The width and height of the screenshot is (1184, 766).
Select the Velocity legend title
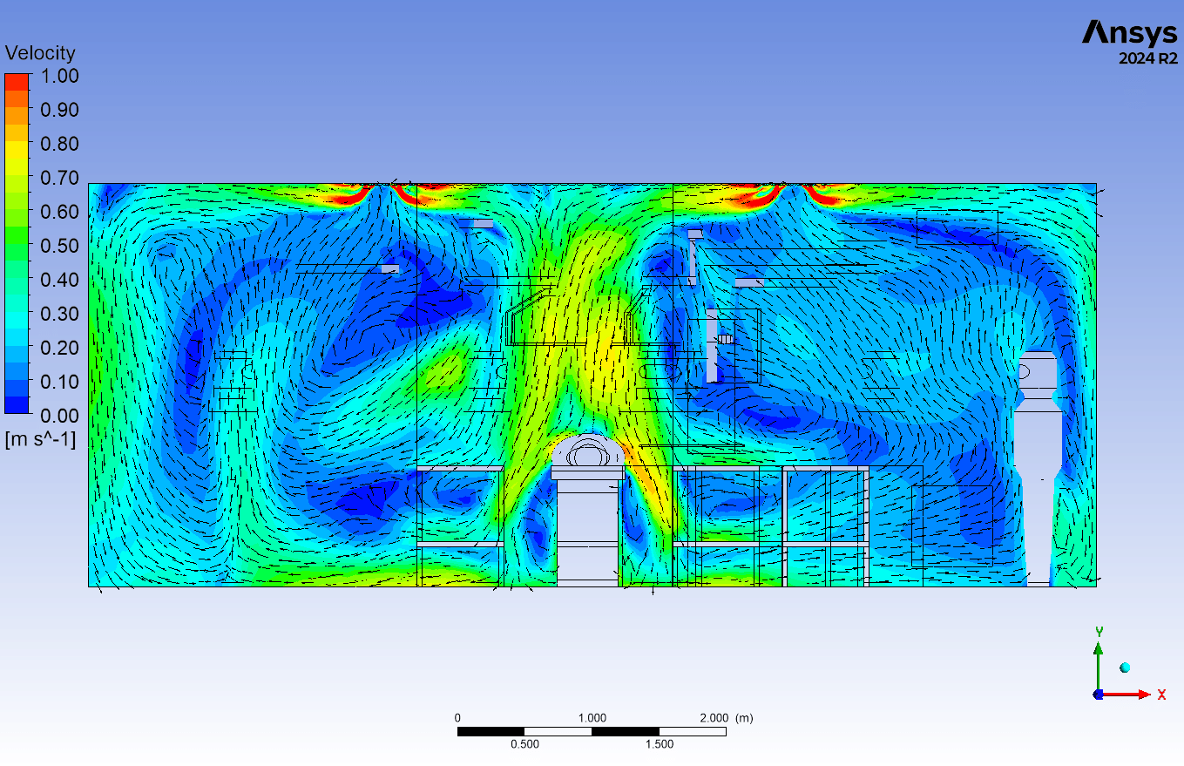coord(40,53)
